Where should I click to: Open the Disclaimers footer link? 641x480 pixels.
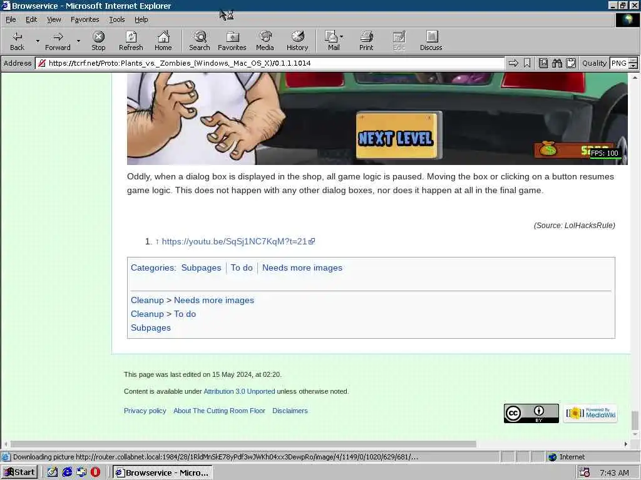click(x=290, y=411)
